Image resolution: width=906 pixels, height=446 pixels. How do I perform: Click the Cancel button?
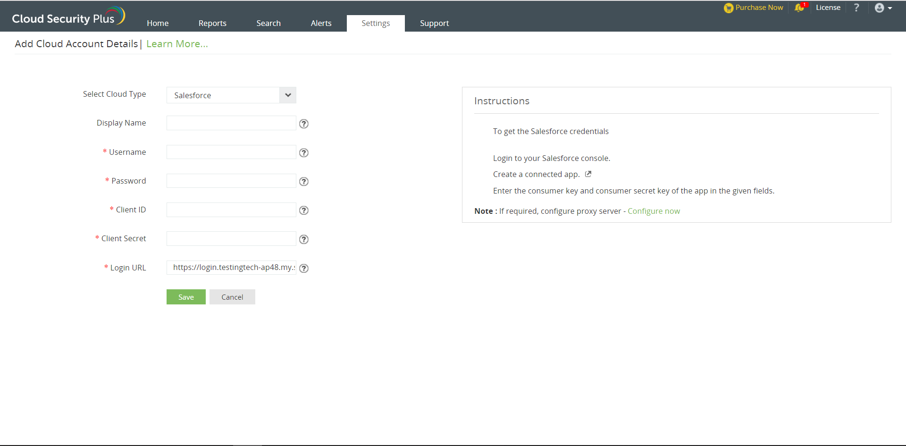point(232,297)
